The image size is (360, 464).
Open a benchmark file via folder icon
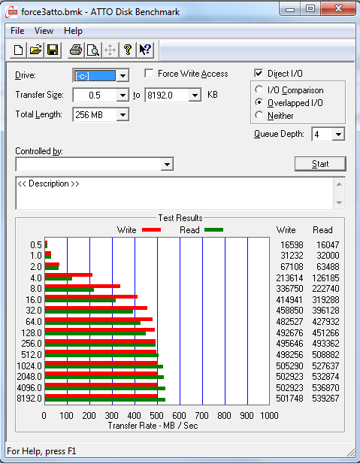(x=35, y=50)
